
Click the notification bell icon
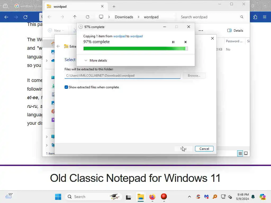[253, 197]
